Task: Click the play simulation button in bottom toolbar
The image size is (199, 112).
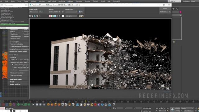Action: (x=33, y=105)
